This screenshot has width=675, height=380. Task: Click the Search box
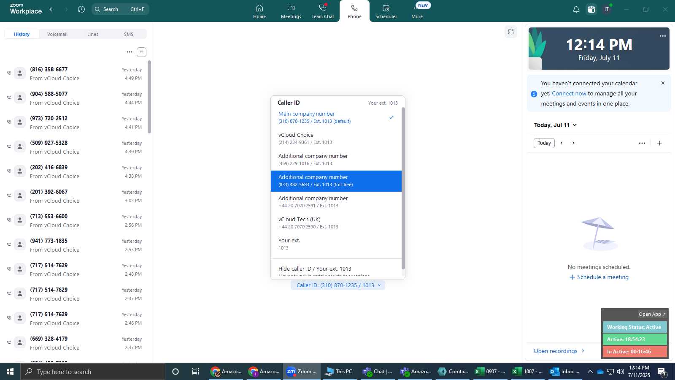point(120,9)
